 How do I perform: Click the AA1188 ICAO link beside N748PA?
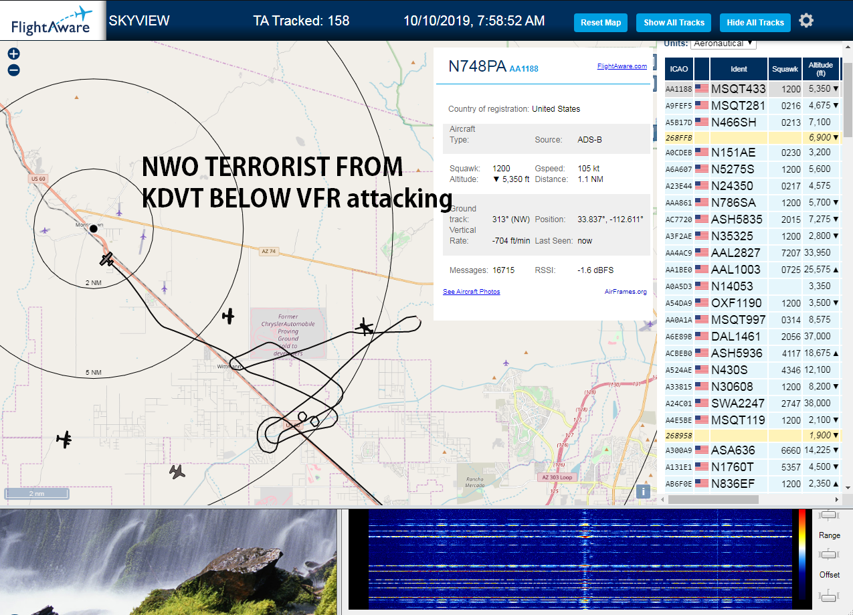524,68
